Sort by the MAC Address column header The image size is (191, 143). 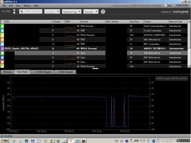click(117, 21)
